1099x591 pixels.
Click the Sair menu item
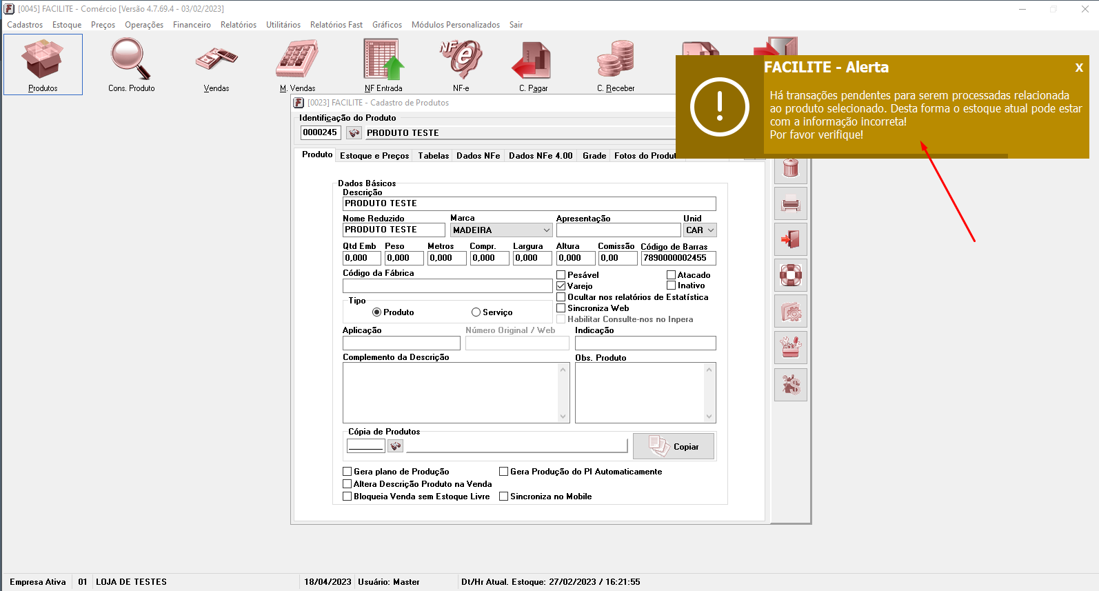(x=516, y=25)
